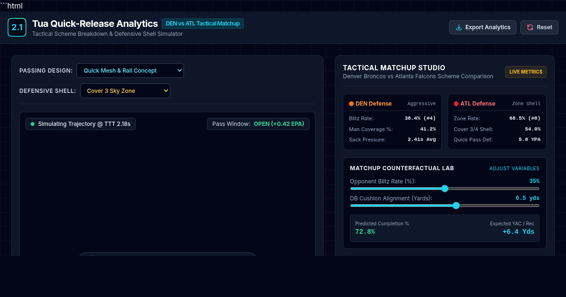Click the red ATL Defense dot
Image resolution: width=566 pixels, height=297 pixels.
tap(456, 104)
